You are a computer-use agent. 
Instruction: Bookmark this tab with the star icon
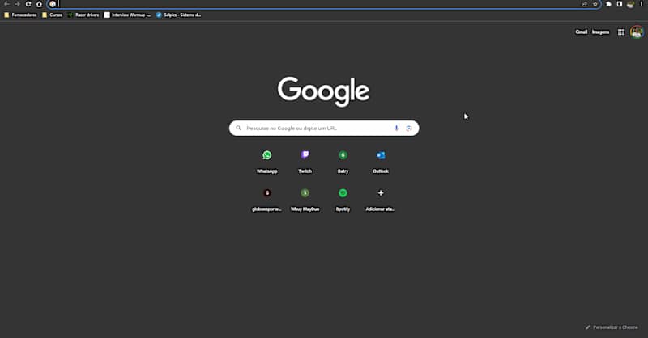pos(595,4)
